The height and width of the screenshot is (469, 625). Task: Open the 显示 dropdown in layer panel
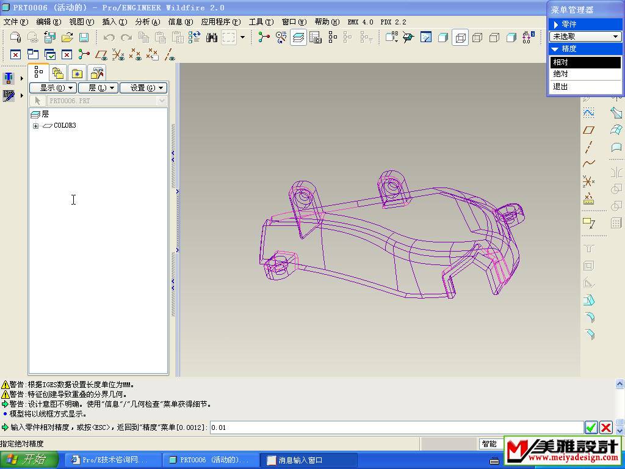(x=52, y=88)
